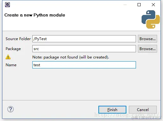163x121 pixels.
Task: Click the "package not found" note text
Action: (x=71, y=57)
